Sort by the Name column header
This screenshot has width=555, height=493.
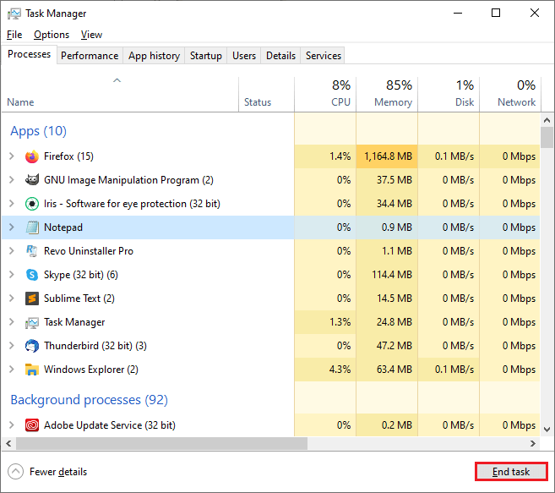pos(120,94)
